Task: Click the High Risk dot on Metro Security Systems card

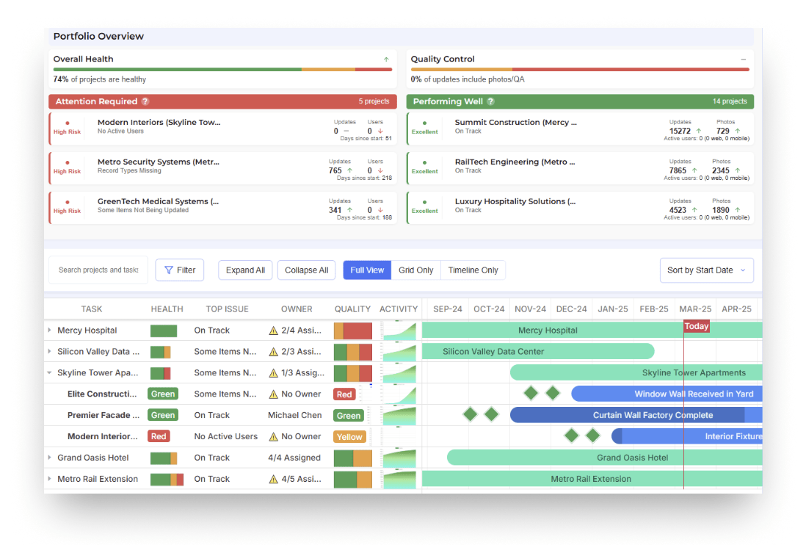Action: 68,163
